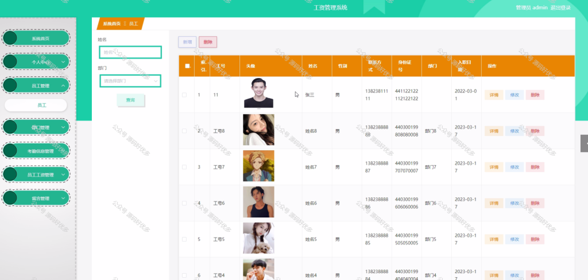This screenshot has width=588, height=280.
Task: View 详情 for employee 姓名6
Action: 494,203
